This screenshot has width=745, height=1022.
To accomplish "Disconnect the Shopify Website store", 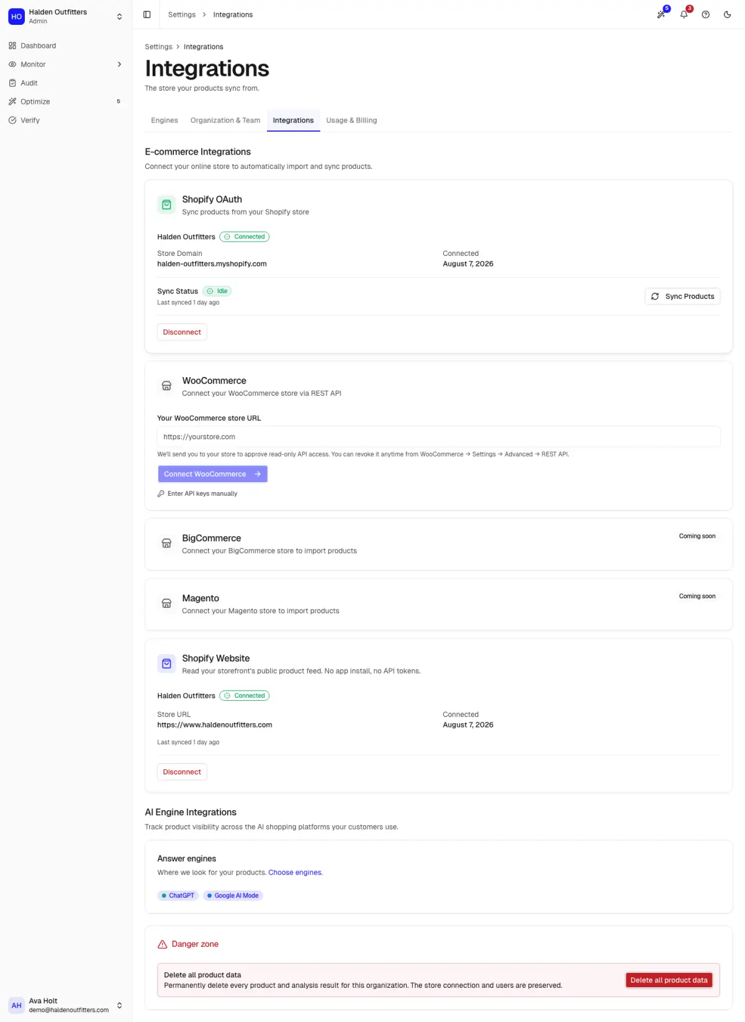I will (182, 772).
